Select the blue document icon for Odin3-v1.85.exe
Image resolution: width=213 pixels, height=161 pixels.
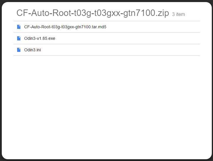[19, 38]
